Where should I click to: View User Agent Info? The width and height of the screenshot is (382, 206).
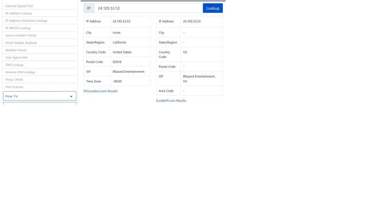point(16,58)
